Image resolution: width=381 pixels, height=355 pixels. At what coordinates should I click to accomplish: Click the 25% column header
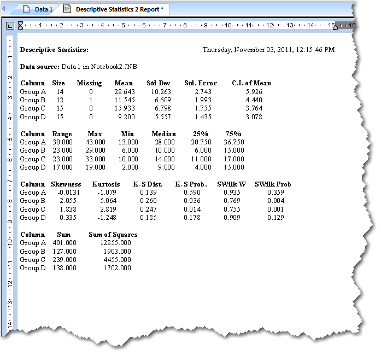201,133
